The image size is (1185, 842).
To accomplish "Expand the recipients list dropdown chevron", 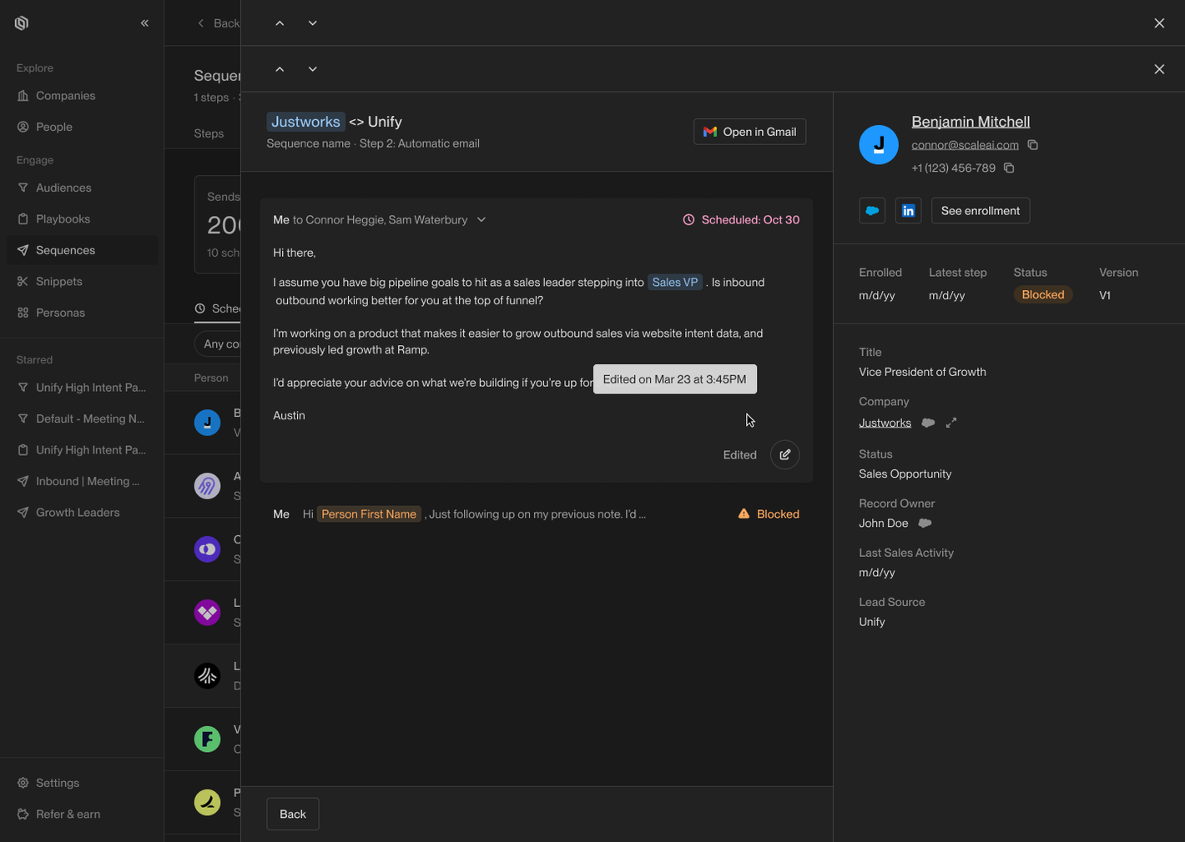I will click(x=482, y=220).
